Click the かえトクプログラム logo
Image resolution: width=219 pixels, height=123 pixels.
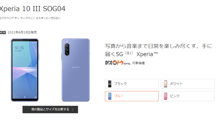pos(118,63)
